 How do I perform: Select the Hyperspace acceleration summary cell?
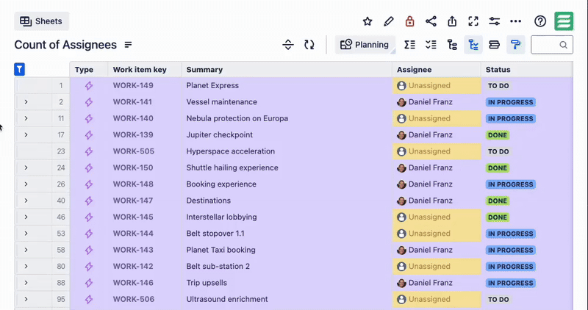click(287, 151)
